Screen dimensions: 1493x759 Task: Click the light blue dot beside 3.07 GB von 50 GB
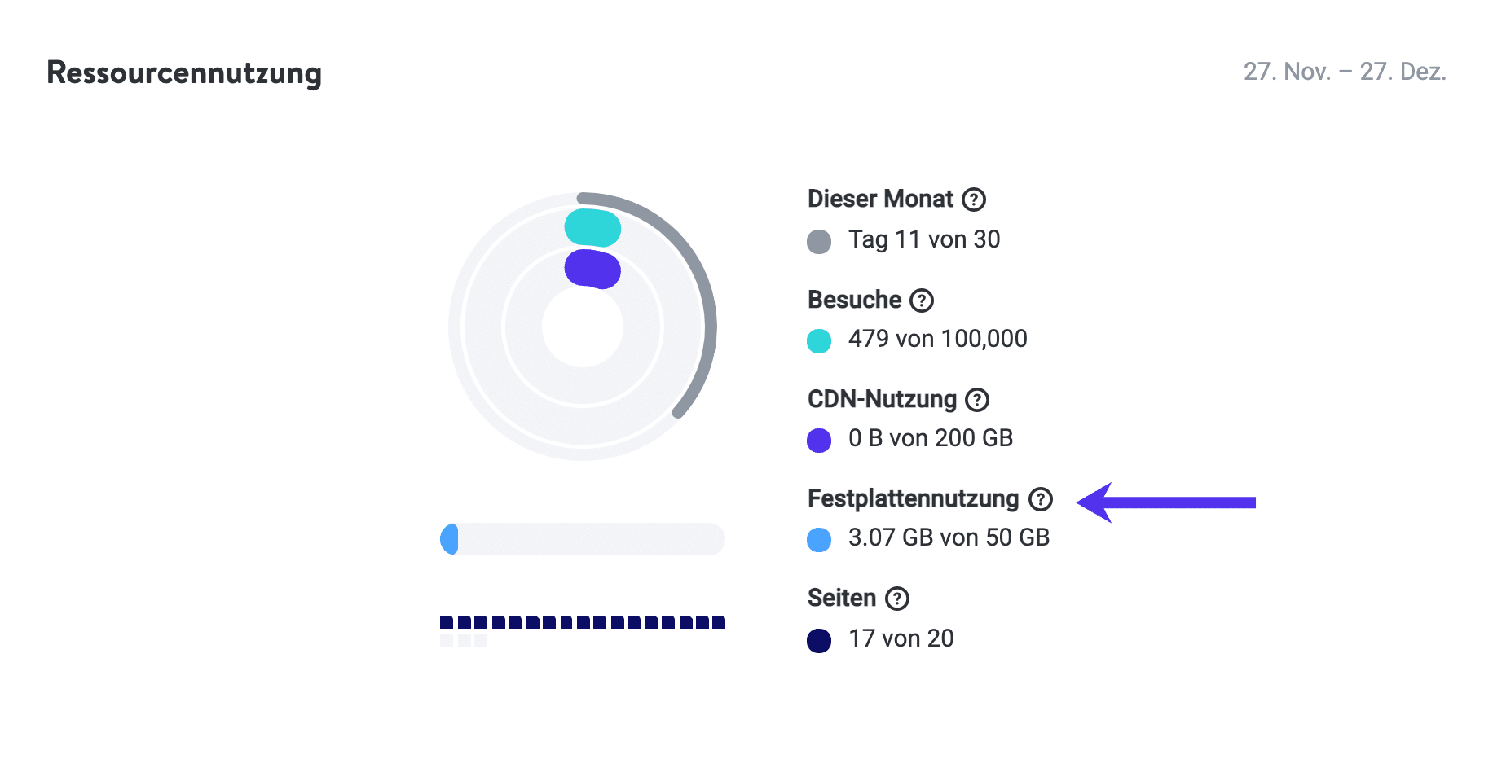tap(819, 539)
